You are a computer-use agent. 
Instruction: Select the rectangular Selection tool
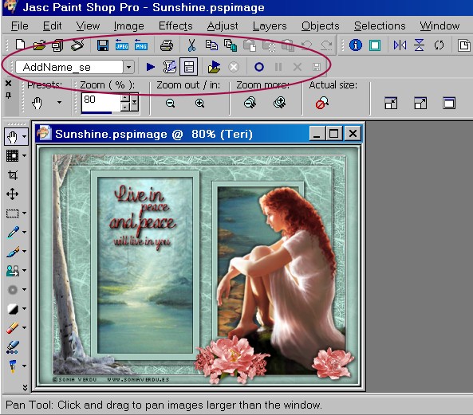(13, 213)
